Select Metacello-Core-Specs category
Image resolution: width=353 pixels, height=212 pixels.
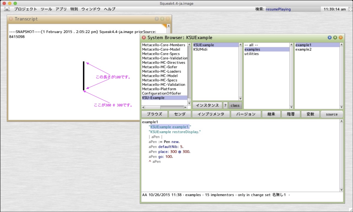164,54
